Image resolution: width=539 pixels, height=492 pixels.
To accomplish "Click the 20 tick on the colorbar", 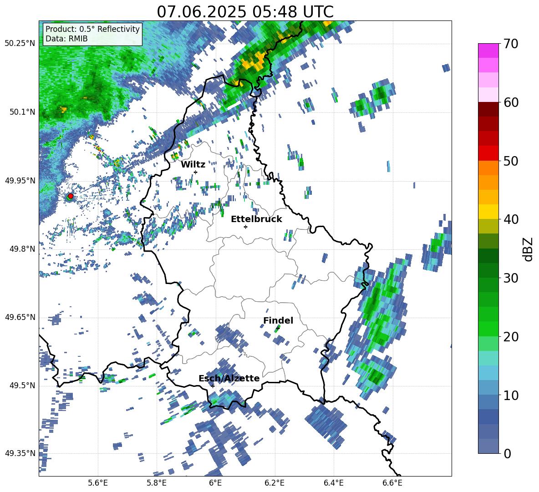I will click(x=510, y=337).
